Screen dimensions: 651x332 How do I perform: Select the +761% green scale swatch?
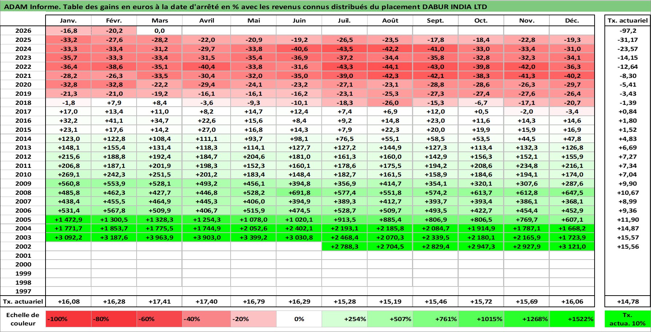coord(436,319)
